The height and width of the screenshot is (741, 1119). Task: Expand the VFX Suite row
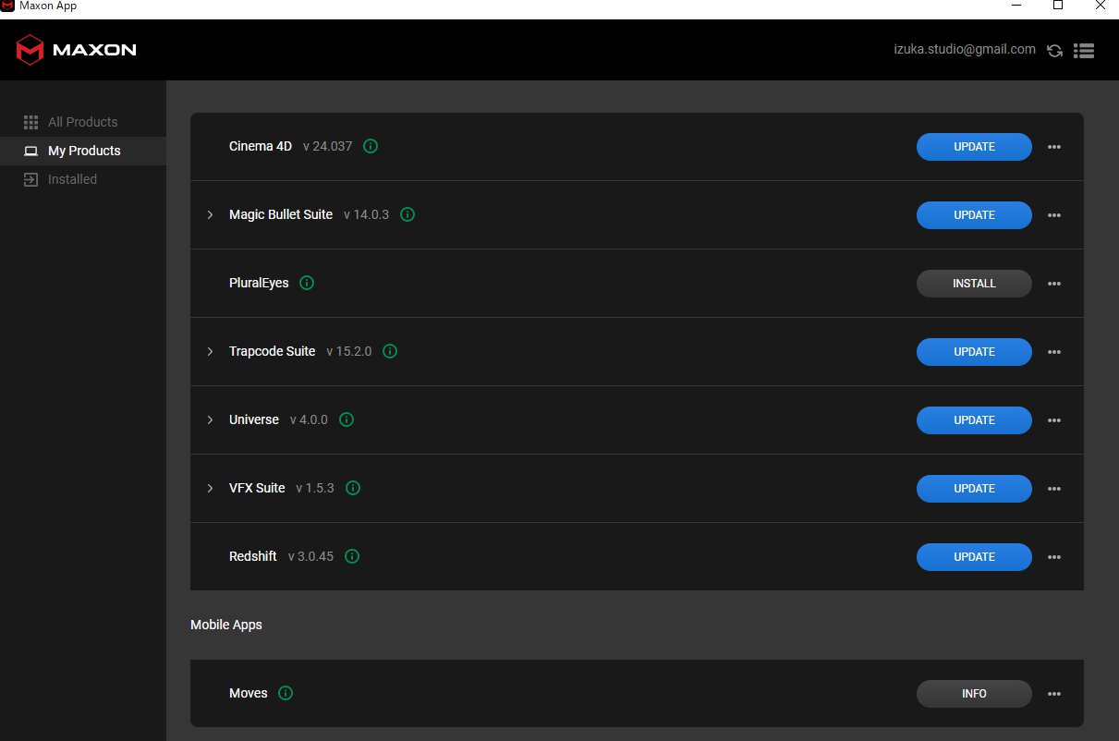coord(209,488)
